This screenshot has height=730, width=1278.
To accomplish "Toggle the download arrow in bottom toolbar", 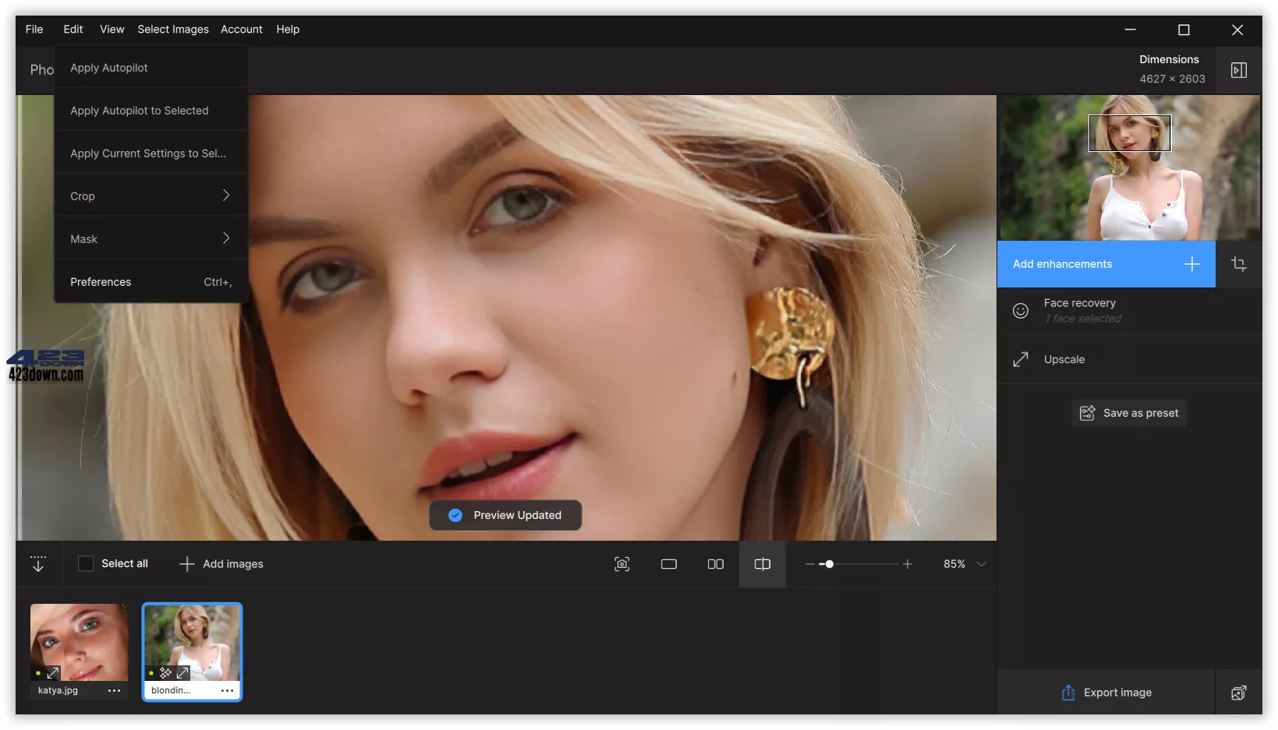I will [37, 563].
